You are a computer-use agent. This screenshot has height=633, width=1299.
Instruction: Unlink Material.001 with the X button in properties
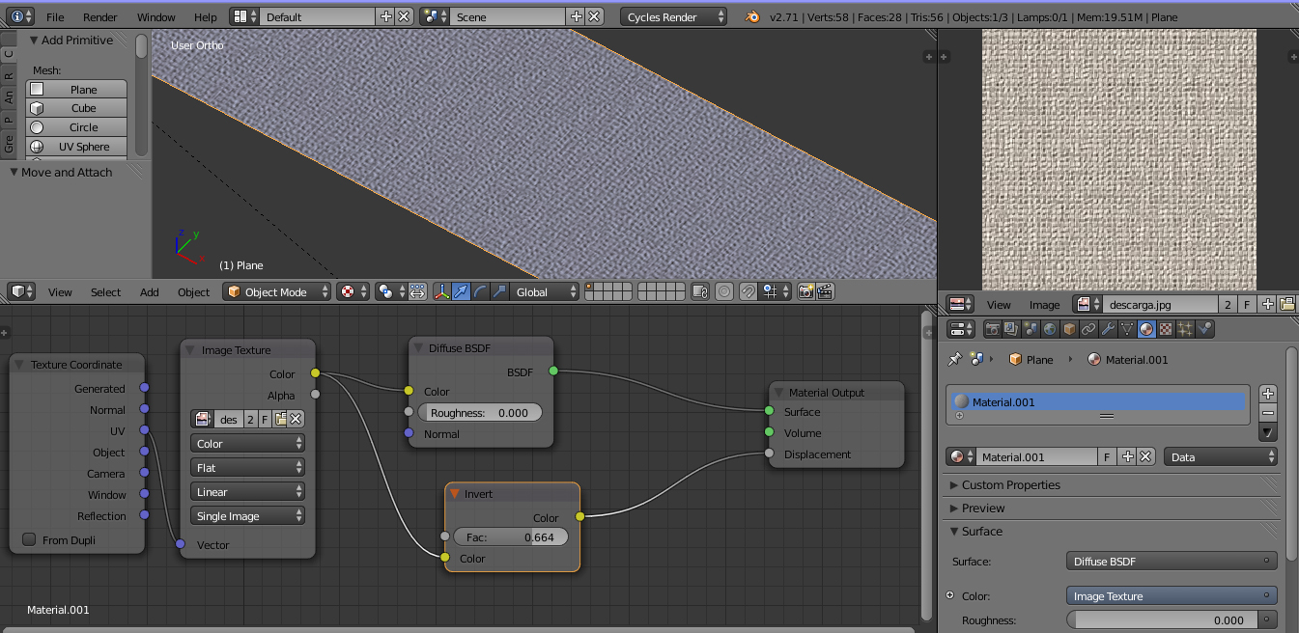pos(1146,457)
